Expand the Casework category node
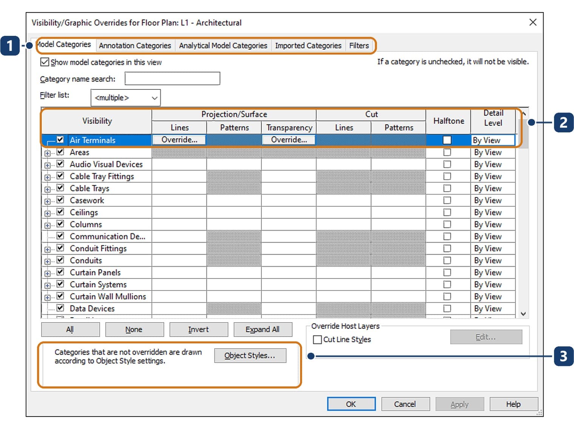574x429 pixels. 47,201
